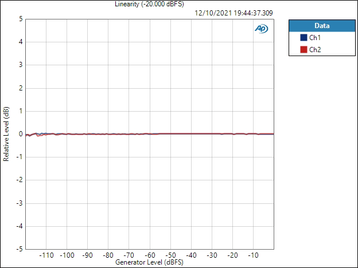This screenshot has width=358, height=268.
Task: Click the -50 x-axis tick label
Action: pyautogui.click(x=170, y=255)
